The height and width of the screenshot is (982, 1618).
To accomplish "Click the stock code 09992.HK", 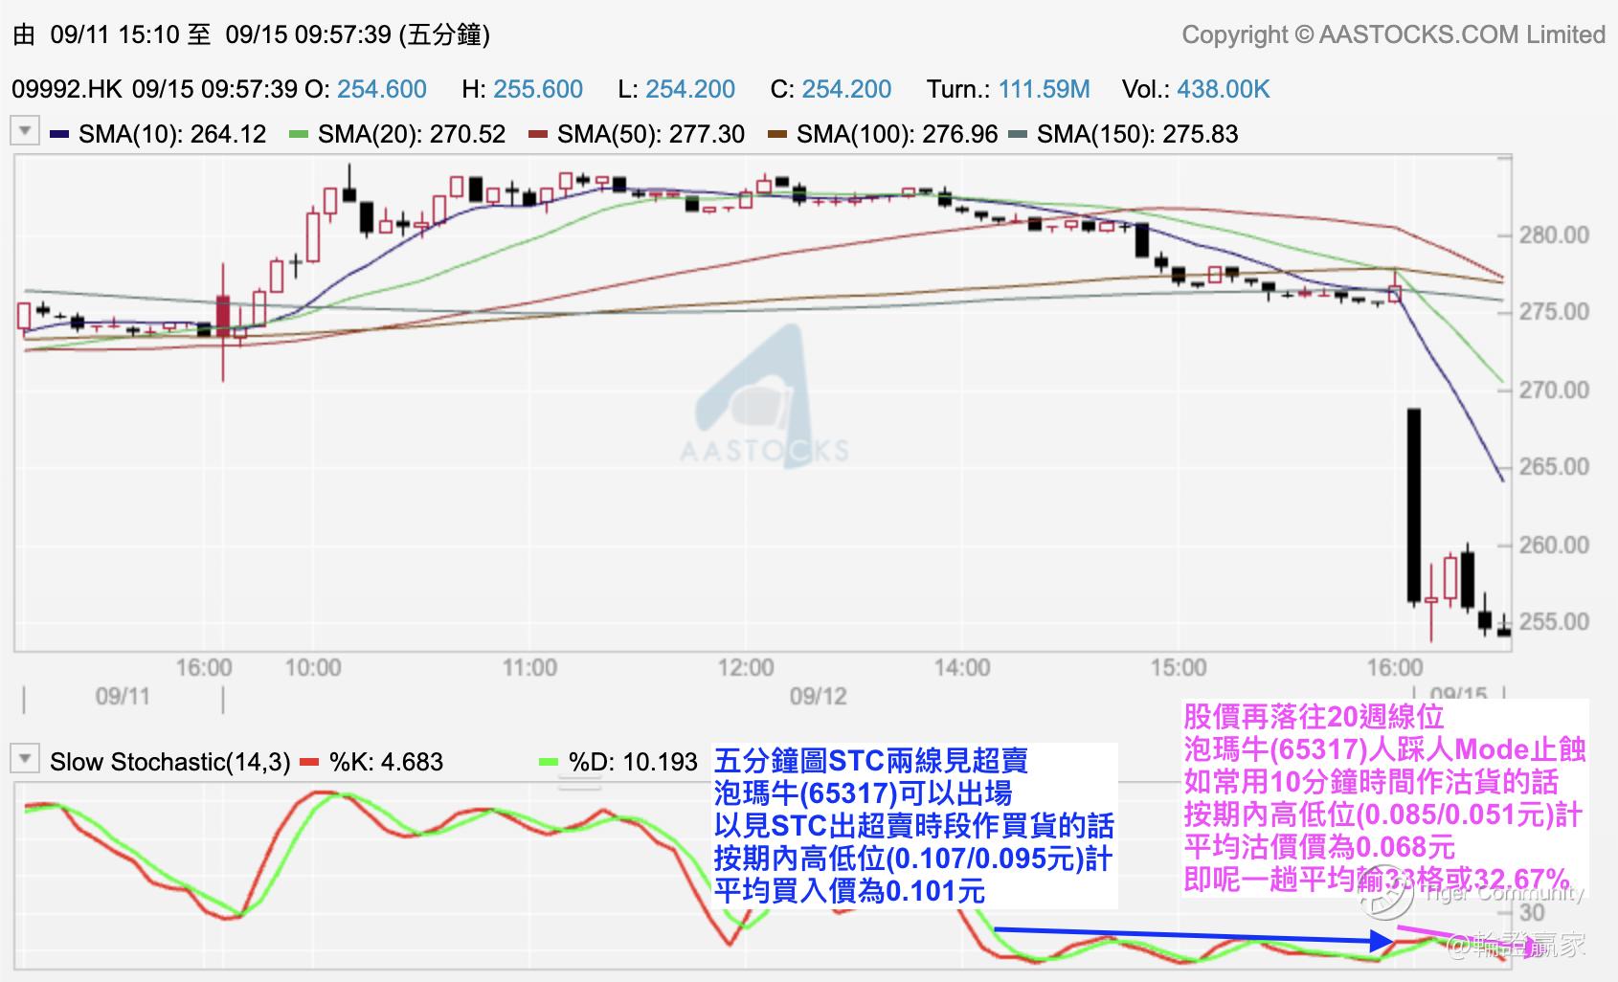I will (x=67, y=89).
